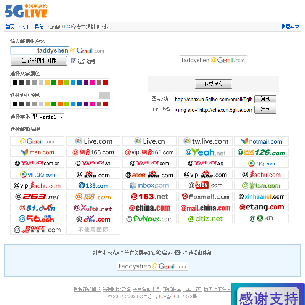Select the vip.sohu.com suffix logo
Image resolution: width=305 pixels, height=305 pixels.
[x=37, y=186]
